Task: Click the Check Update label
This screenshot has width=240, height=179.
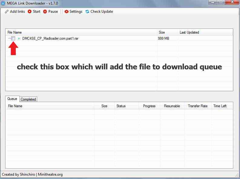Action: 102,12
